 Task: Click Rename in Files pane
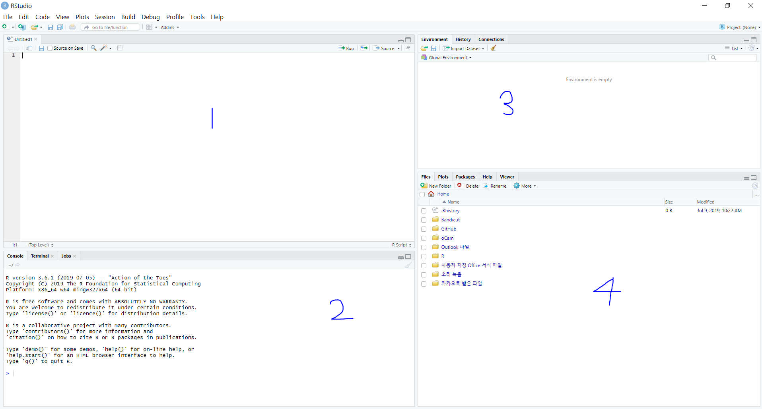click(x=495, y=186)
